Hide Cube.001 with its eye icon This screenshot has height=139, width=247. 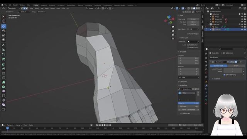click(x=242, y=29)
